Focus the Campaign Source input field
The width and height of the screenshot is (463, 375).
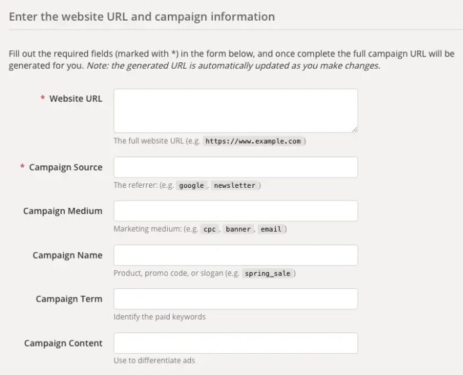(x=235, y=167)
